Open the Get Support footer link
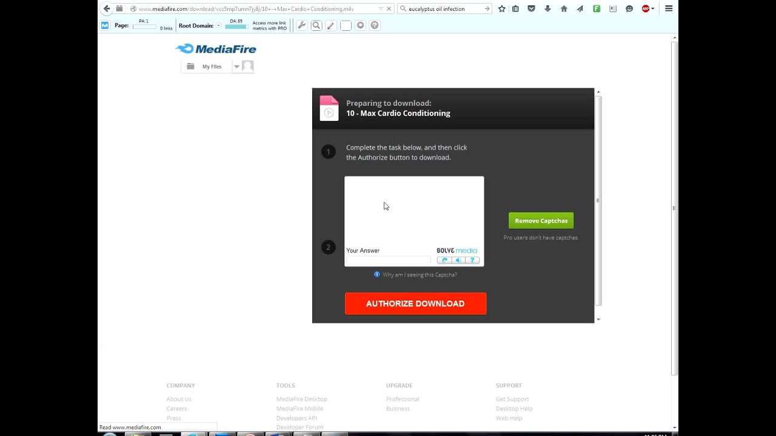 (x=512, y=399)
